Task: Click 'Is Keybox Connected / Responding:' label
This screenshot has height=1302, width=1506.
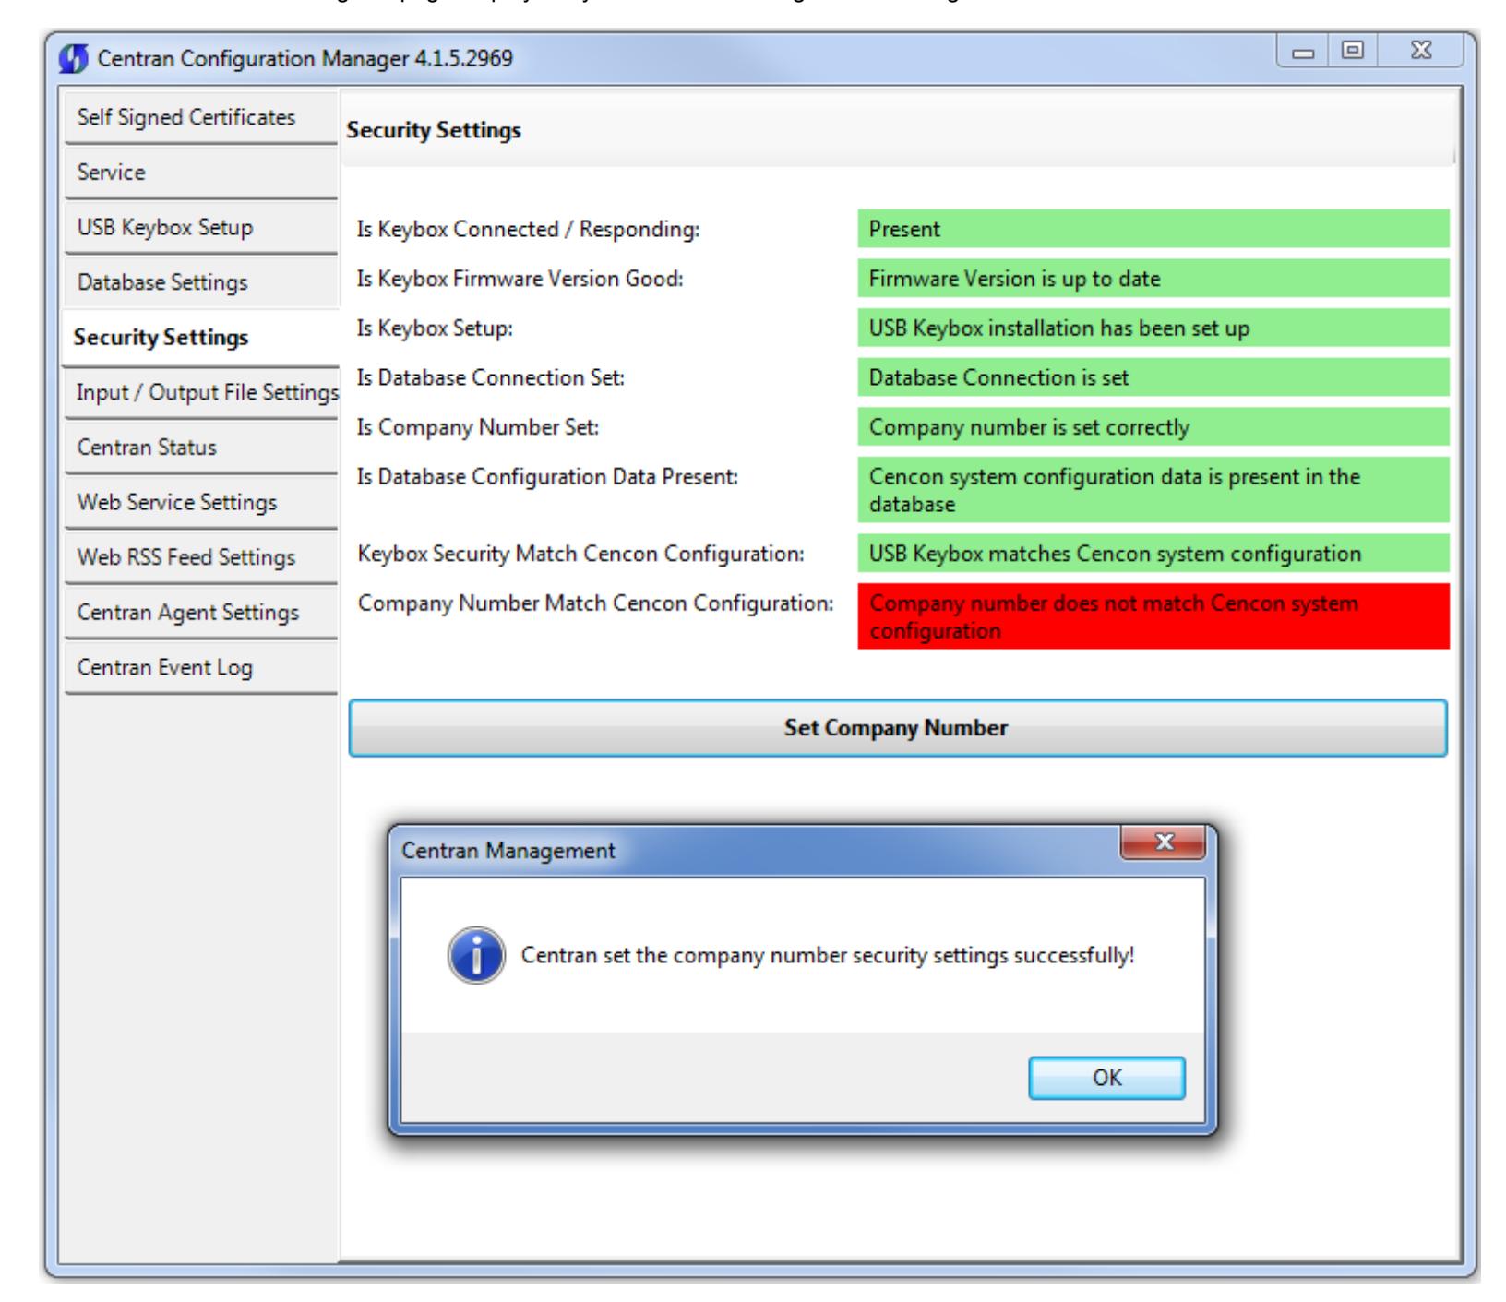Action: (529, 229)
